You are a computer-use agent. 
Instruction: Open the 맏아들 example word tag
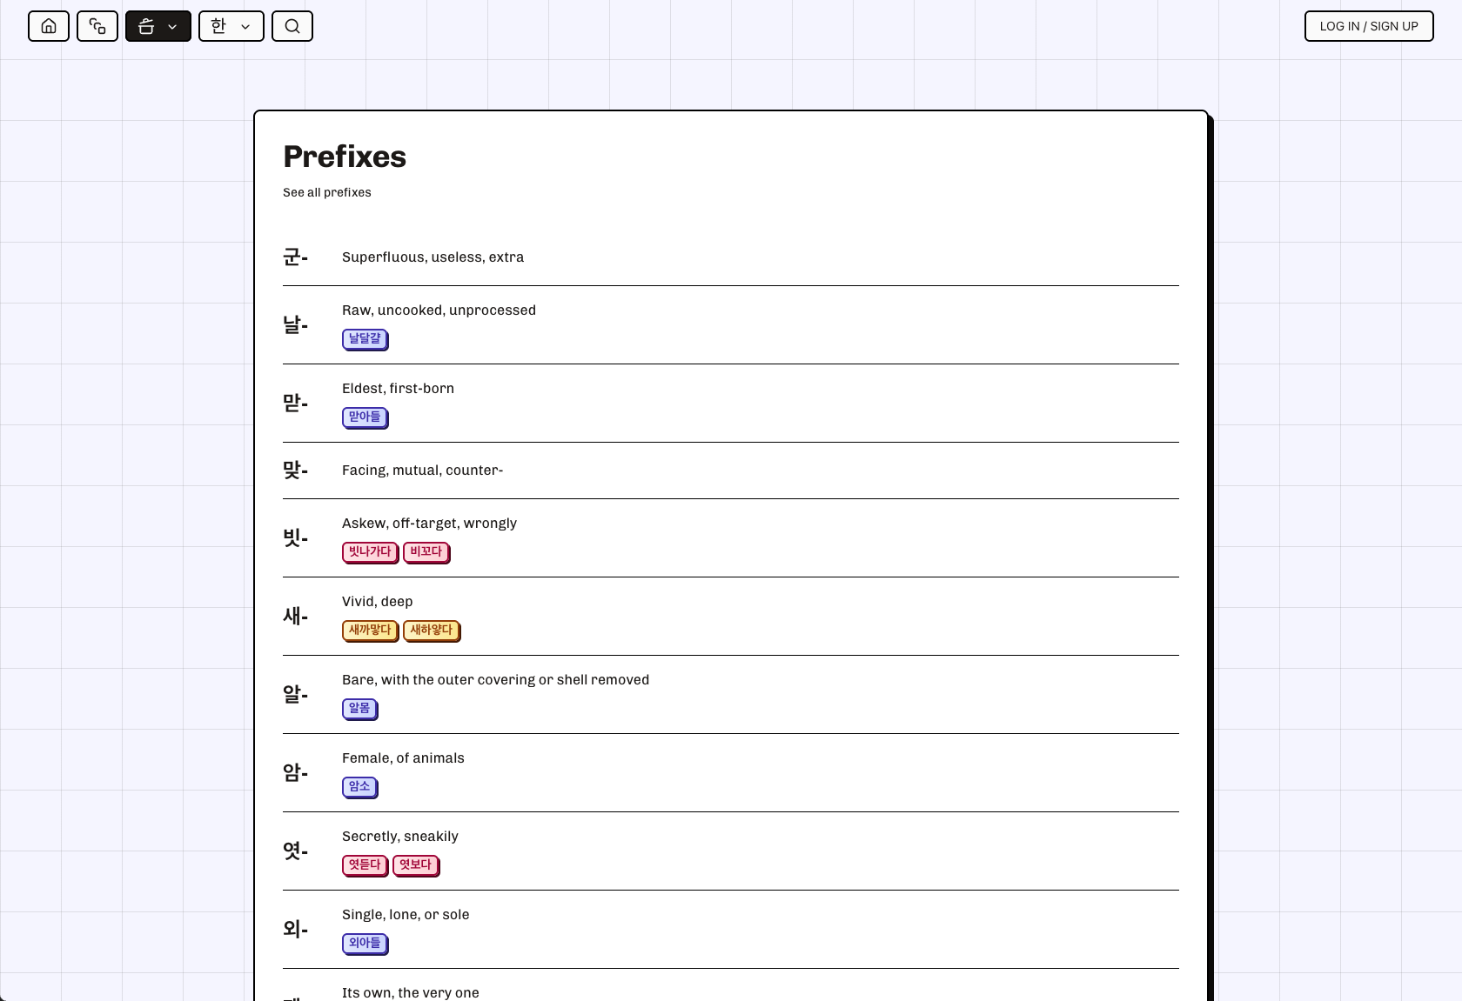point(365,417)
